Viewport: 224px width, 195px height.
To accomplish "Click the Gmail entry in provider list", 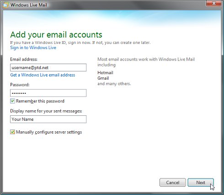I will tap(103, 78).
